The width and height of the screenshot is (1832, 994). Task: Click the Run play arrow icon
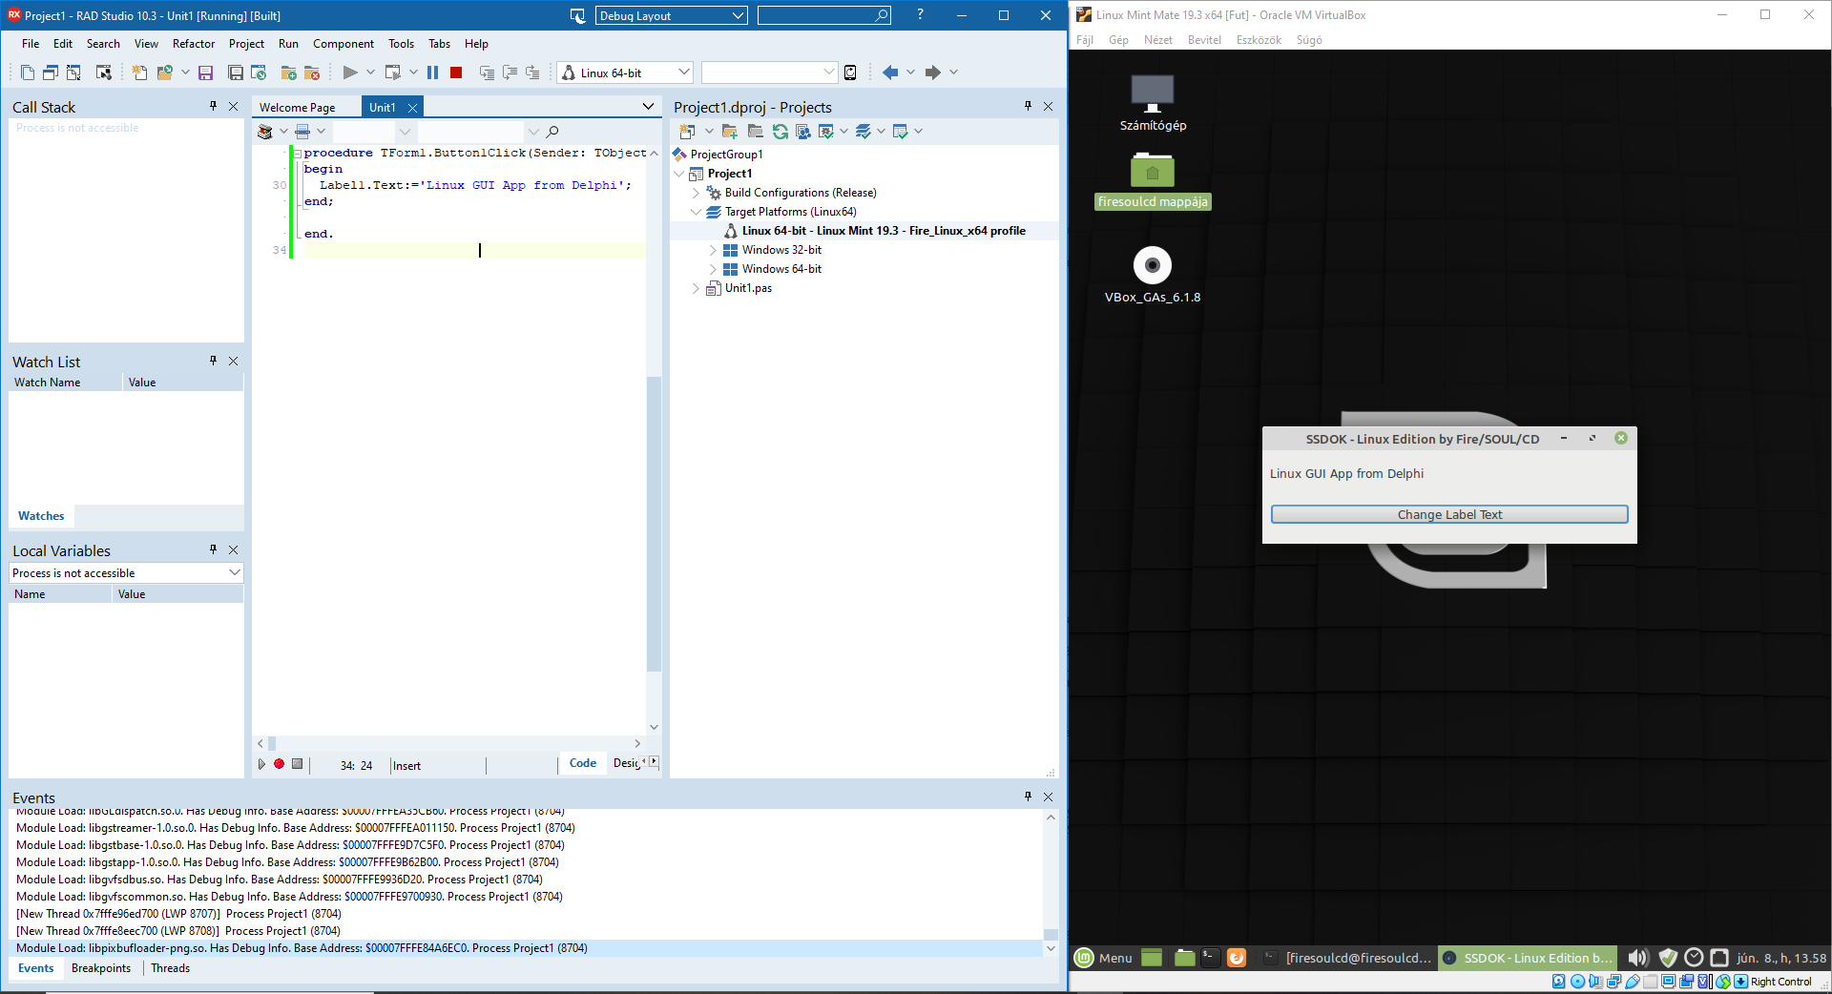350,72
